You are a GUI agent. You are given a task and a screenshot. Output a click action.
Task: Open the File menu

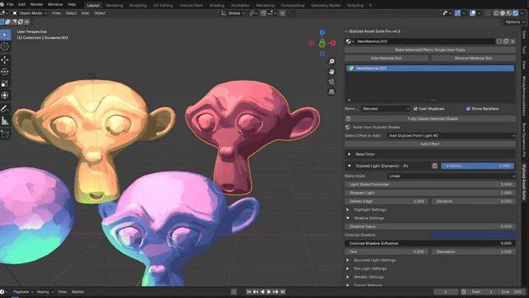(10, 5)
